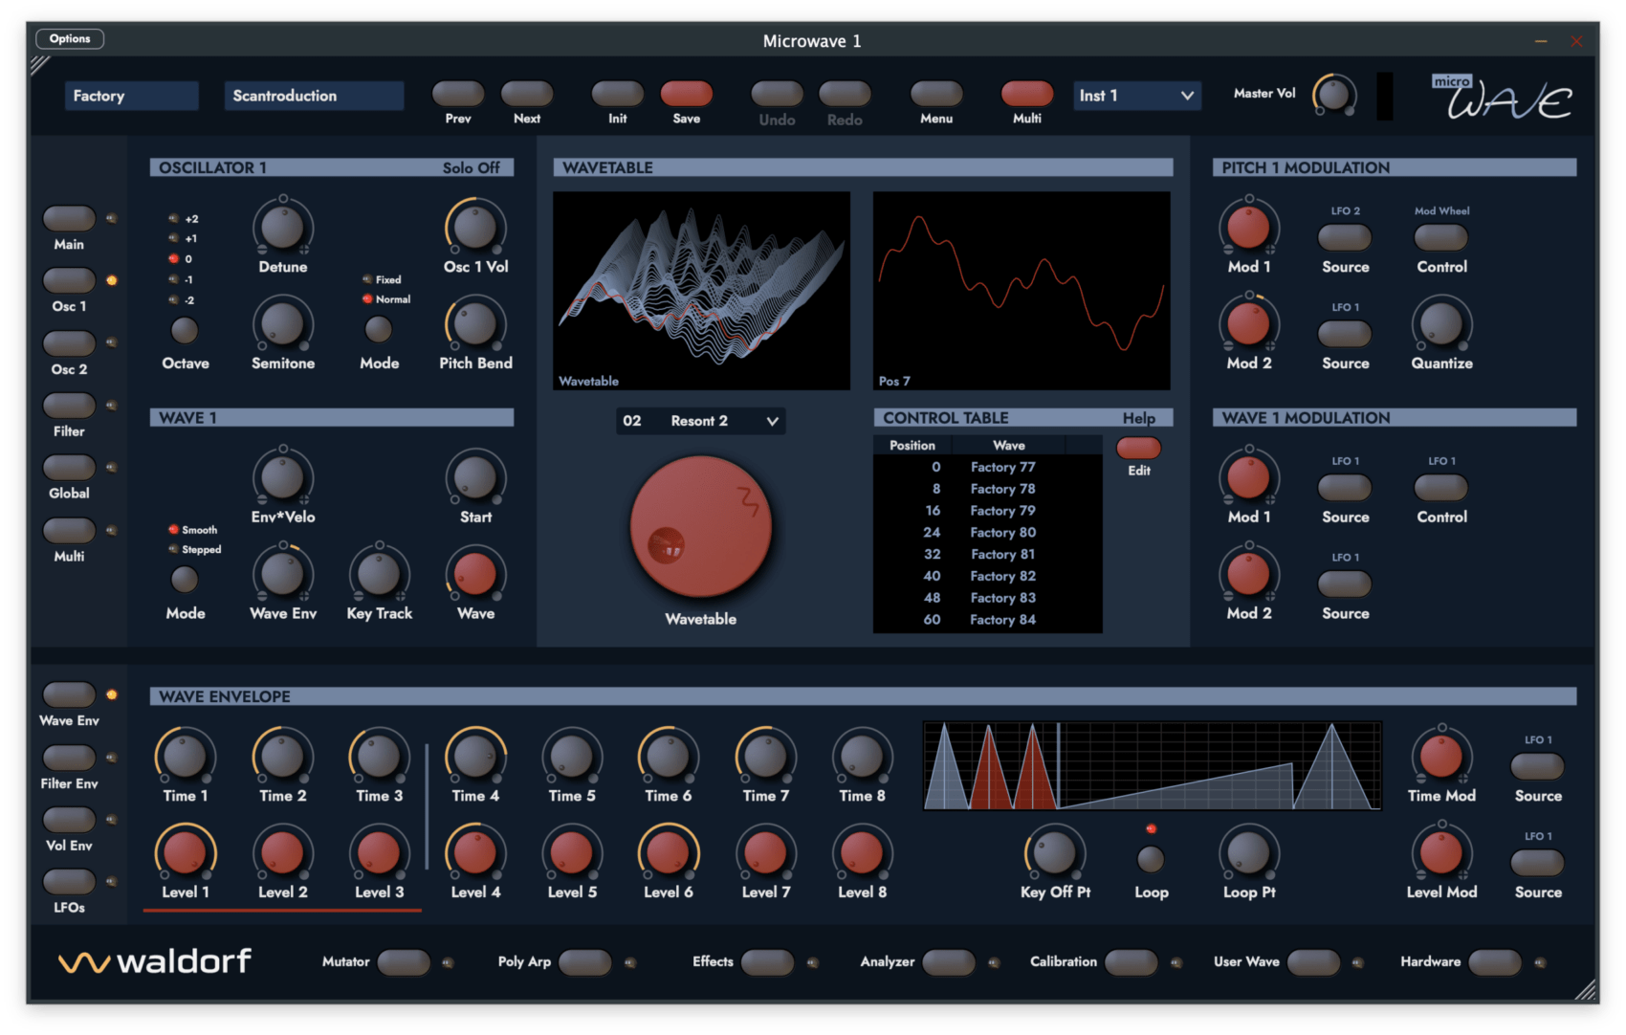1626x1035 pixels.
Task: Click Help in Control Table header
Action: pyautogui.click(x=1138, y=418)
